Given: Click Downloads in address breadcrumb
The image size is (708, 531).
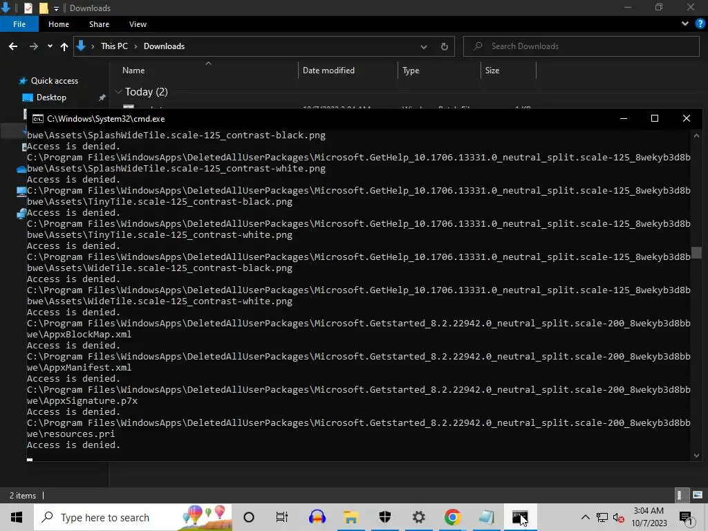Looking at the screenshot, I should click(164, 46).
